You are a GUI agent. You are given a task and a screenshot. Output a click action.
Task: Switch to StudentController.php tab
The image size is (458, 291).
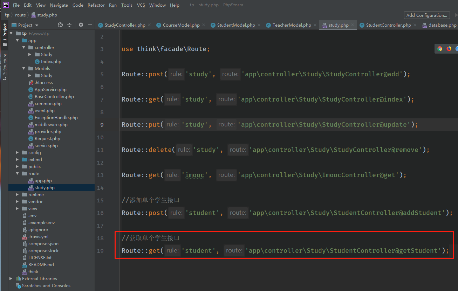[x=388, y=25]
